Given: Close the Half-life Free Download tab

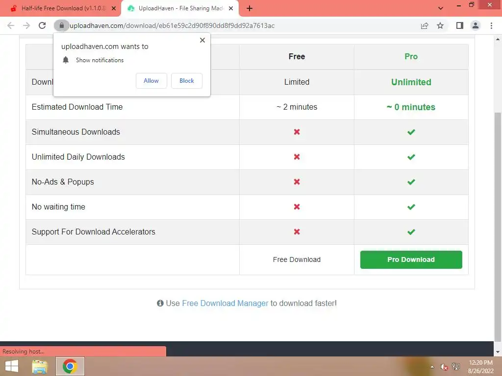Looking at the screenshot, I should click(113, 8).
